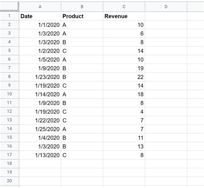Image resolution: width=204 pixels, height=188 pixels.
Task: Click product cell B in row 15
Action: pyautogui.click(x=82, y=138)
